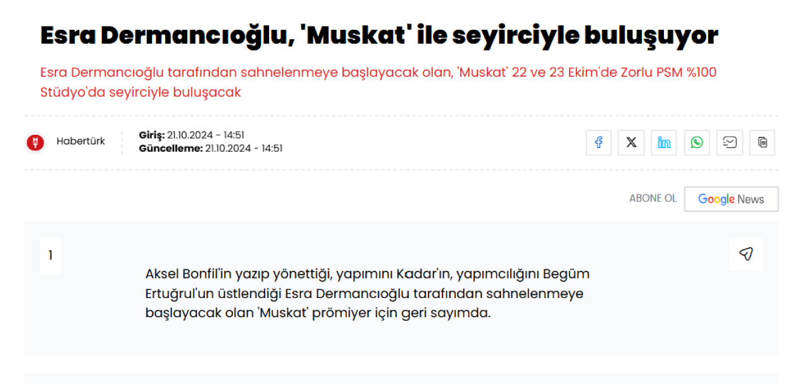The width and height of the screenshot is (800, 386).
Task: Share the article on LinkedIn
Action: point(664,143)
